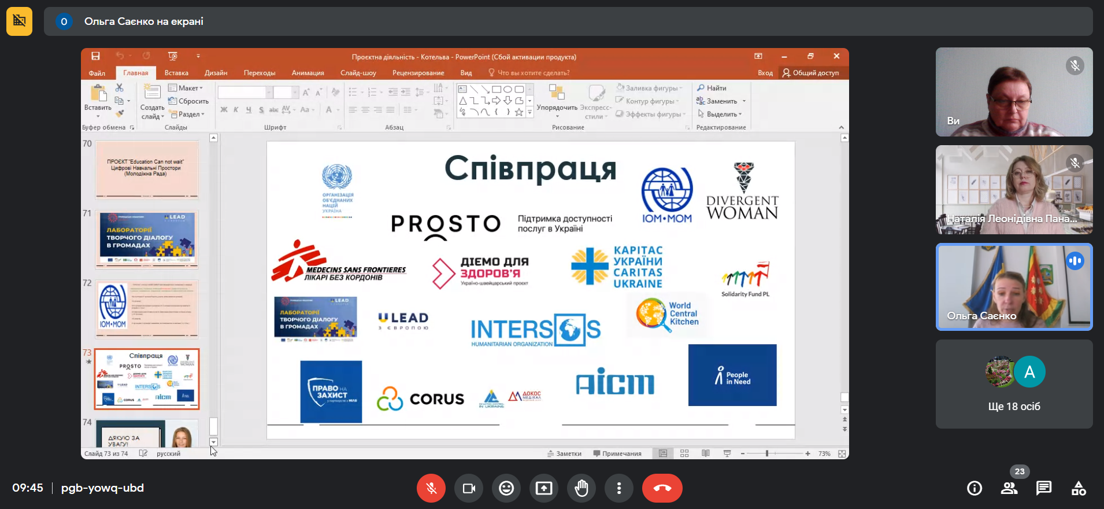Select Ольга Саєнко video tile
1104x509 pixels.
click(1014, 287)
